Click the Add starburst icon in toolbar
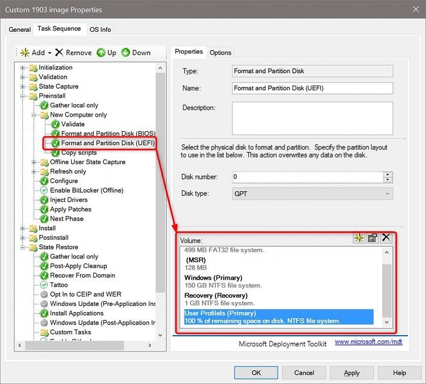 pyautogui.click(x=25, y=52)
